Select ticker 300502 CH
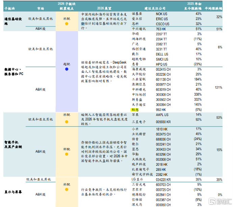234x207 pixels. (x=163, y=100)
